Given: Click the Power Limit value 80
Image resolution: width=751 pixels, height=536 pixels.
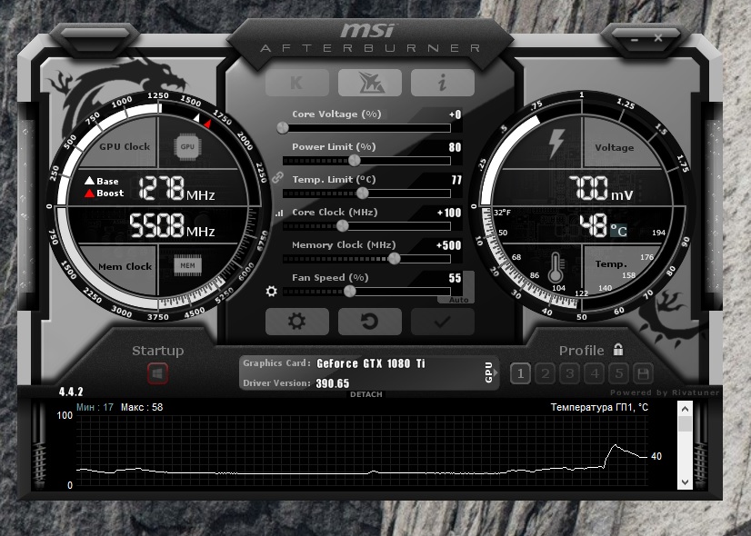Looking at the screenshot, I should (455, 147).
